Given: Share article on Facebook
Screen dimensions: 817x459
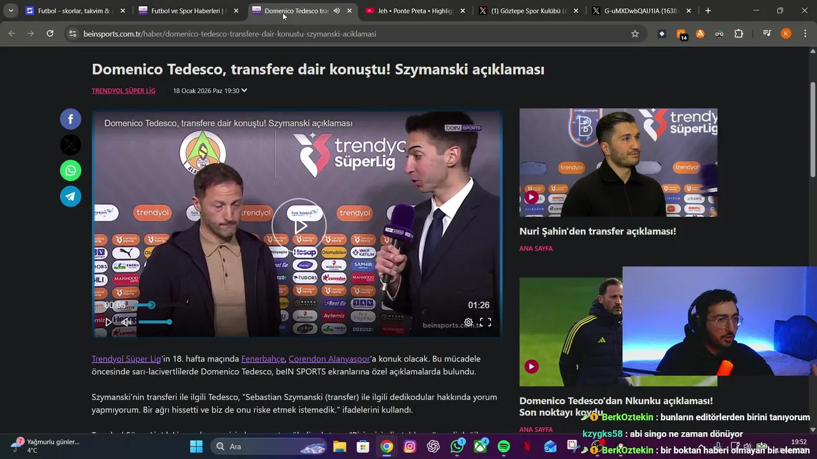Looking at the screenshot, I should point(71,119).
